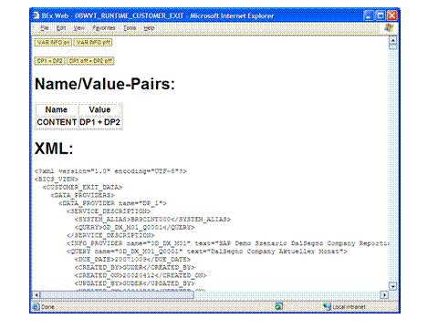
Task: Click the DATA_PROVIDER name DP_1 line
Action: click(112, 203)
